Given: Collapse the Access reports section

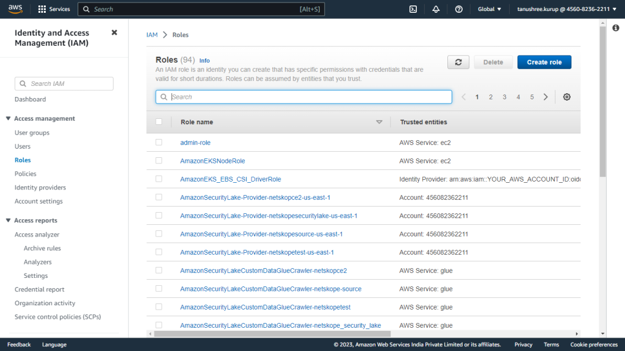Looking at the screenshot, I should 8,221.
